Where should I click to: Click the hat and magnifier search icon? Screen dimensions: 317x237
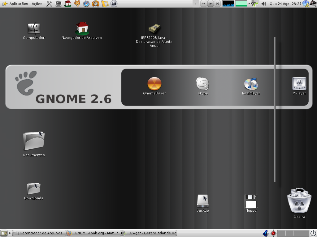[313, 4]
